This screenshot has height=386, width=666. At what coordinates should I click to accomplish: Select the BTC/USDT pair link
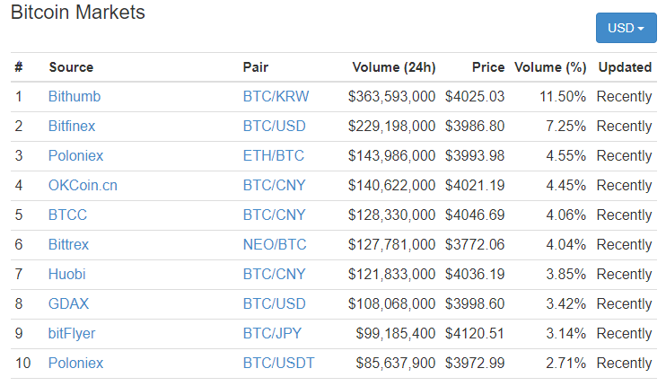pos(278,363)
